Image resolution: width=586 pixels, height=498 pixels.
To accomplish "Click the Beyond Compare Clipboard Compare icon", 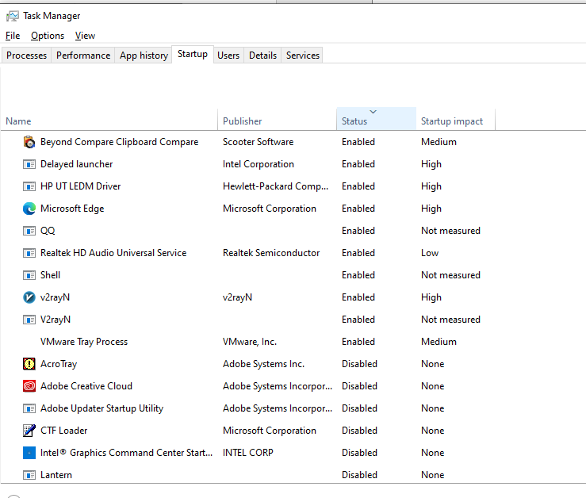I will tap(29, 142).
